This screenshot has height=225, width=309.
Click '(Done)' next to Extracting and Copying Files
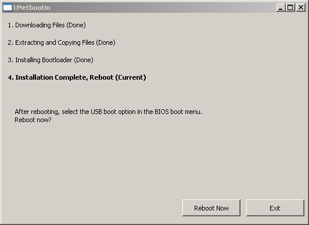(x=106, y=42)
